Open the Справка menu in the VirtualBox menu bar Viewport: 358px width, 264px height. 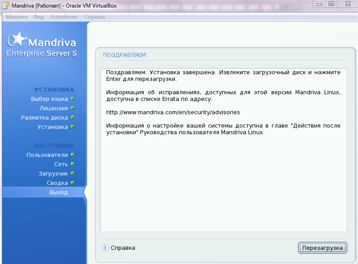[x=95, y=17]
